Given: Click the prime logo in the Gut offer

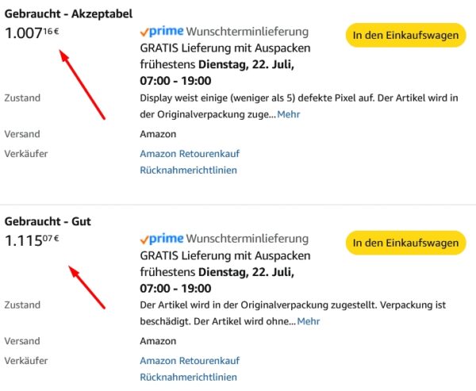Looking at the screenshot, I should click(161, 239).
